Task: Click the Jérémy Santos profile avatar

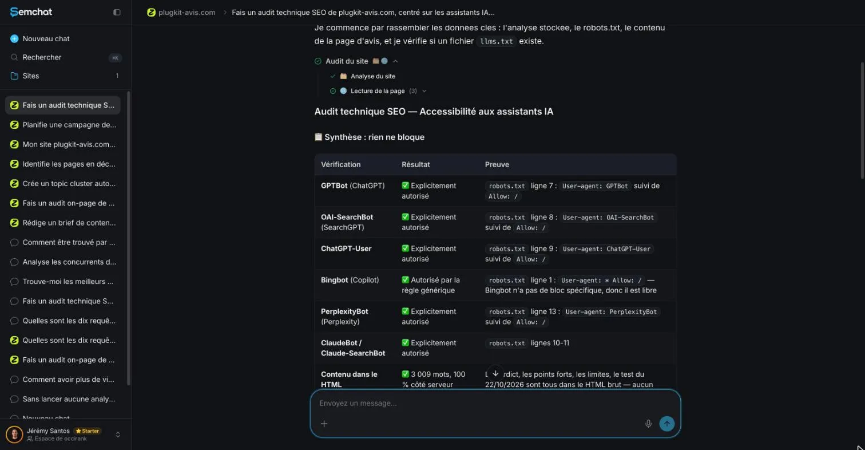Action: pyautogui.click(x=14, y=435)
